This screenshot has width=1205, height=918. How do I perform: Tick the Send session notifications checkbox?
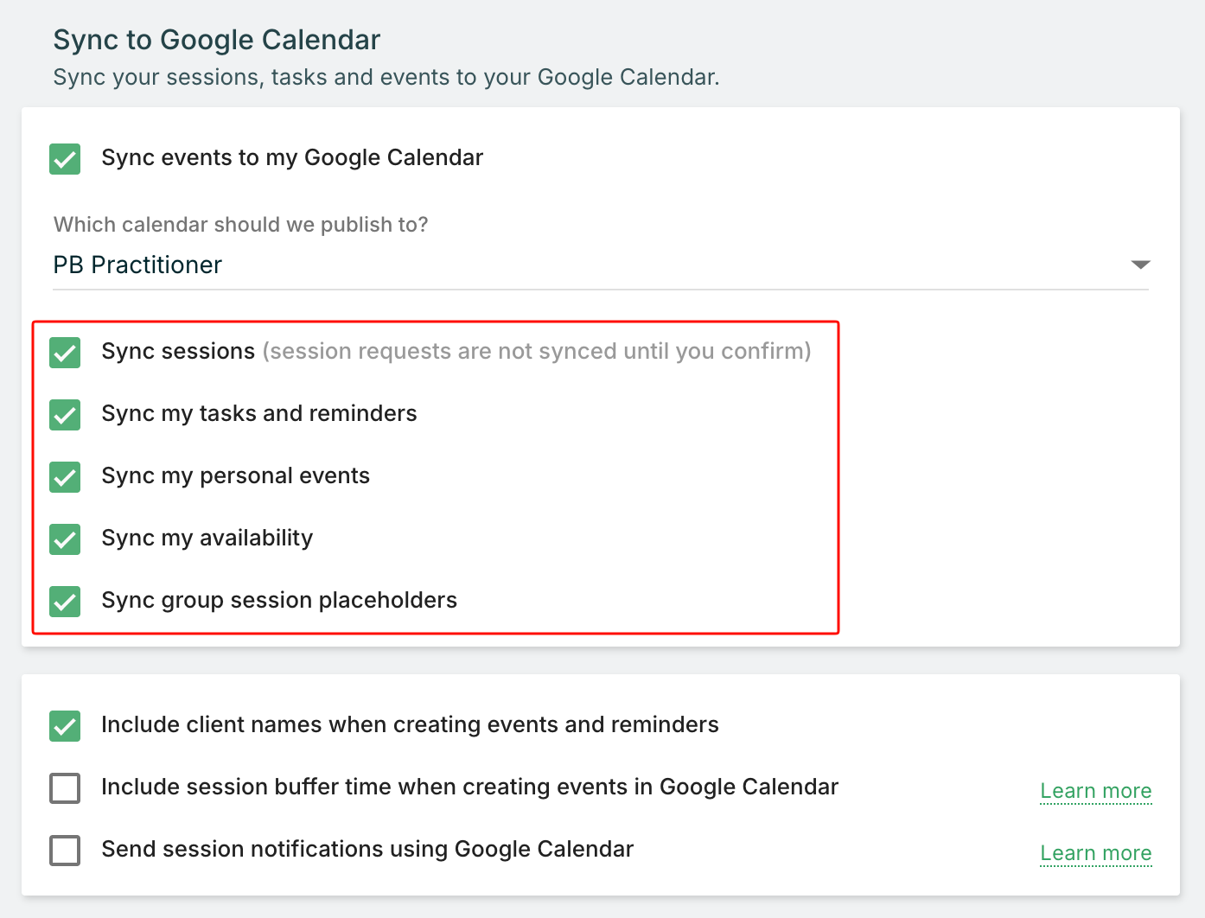point(65,851)
